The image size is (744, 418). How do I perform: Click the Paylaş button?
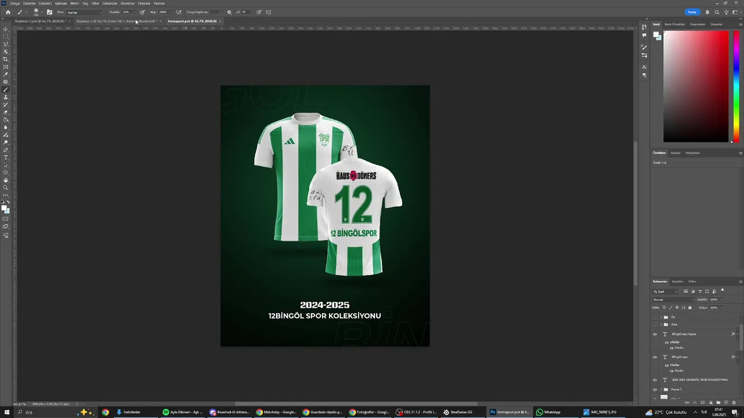pyautogui.click(x=692, y=12)
